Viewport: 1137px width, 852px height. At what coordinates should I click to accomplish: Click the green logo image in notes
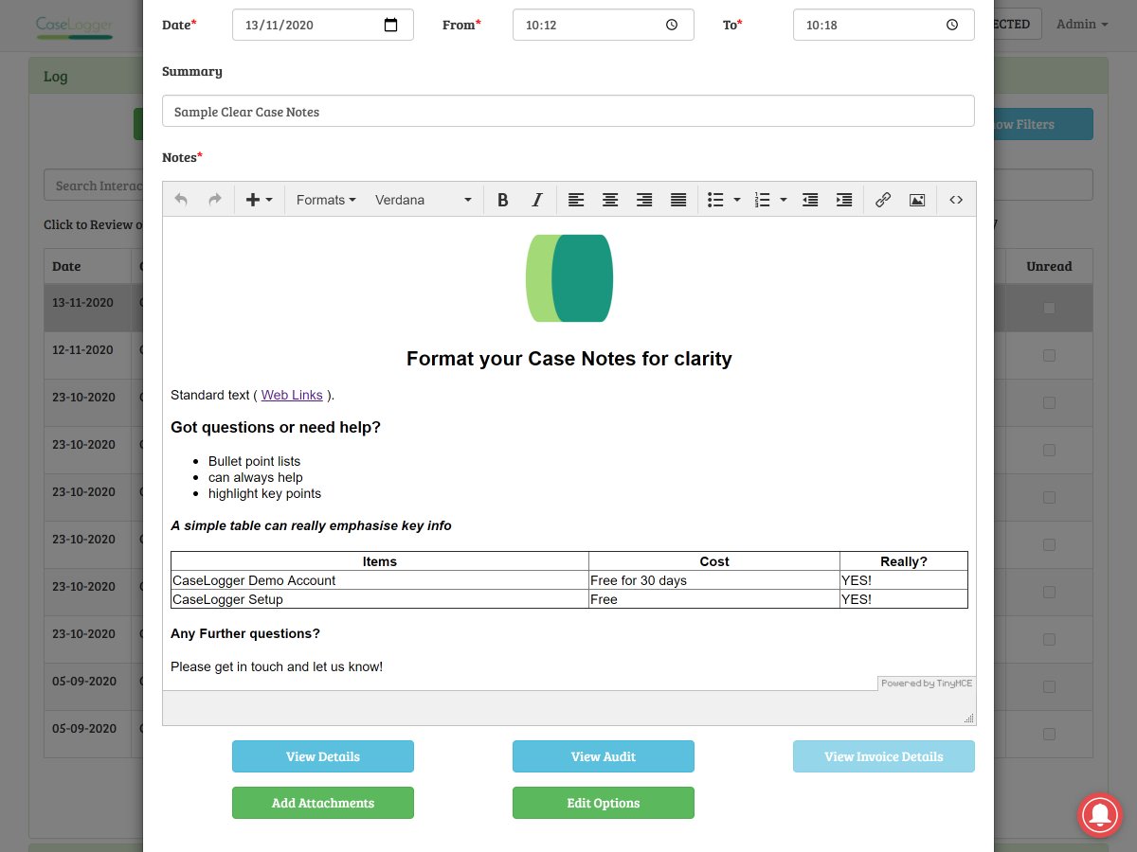(x=569, y=278)
